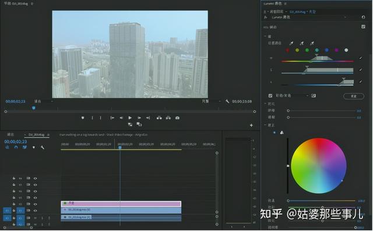This screenshot has height=231, width=373.
Task: Toggle the H range enable checkmark
Action: (361, 58)
